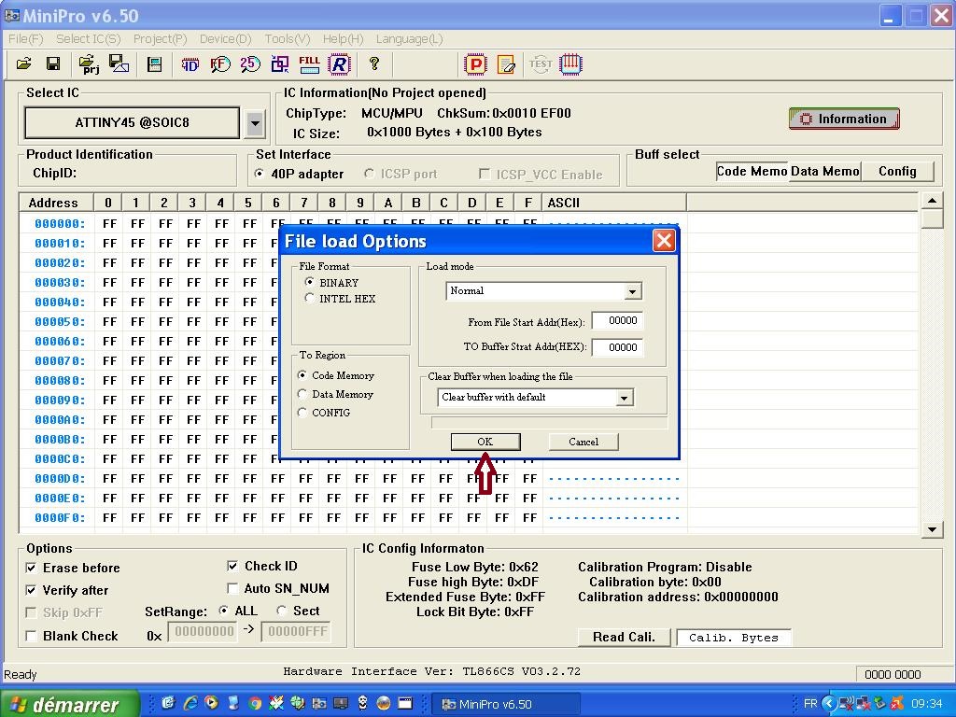Launch Google Chrome from quick launch
The height and width of the screenshot is (717, 956).
(256, 704)
